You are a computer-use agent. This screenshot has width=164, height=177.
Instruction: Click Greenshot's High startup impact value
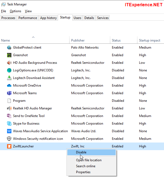click(143, 55)
